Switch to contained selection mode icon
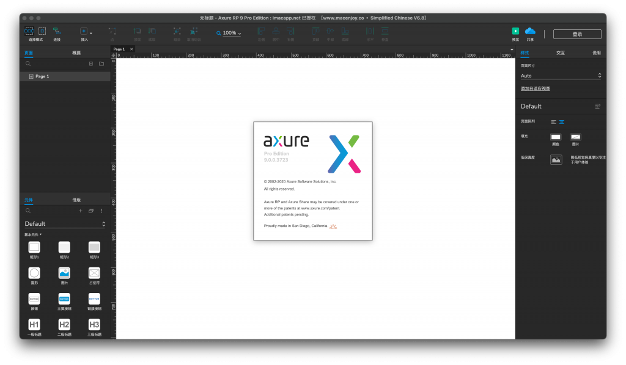Viewport: 626px width, 365px height. pos(42,31)
